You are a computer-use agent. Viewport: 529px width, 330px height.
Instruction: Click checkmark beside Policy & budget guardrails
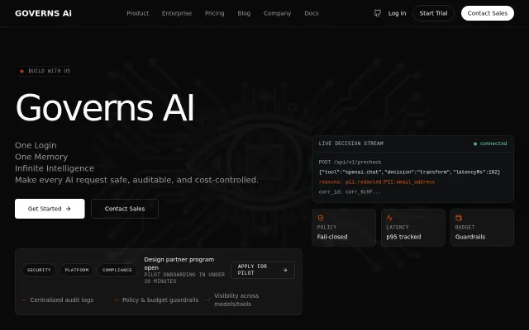click(x=116, y=299)
